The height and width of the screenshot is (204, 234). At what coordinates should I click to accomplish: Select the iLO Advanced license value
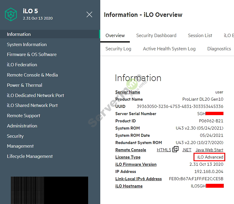210,157
